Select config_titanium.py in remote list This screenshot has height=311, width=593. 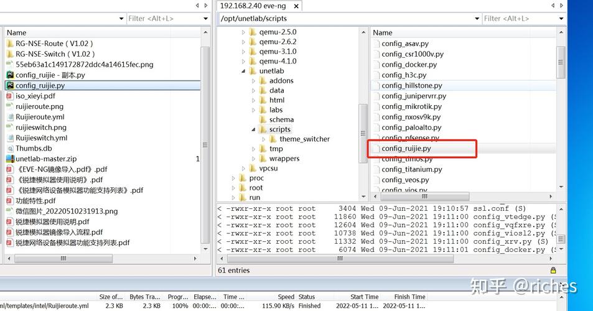click(x=412, y=169)
